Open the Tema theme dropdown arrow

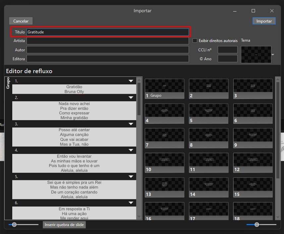tap(273, 55)
